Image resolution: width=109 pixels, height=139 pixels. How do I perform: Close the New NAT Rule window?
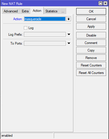tap(105, 3)
